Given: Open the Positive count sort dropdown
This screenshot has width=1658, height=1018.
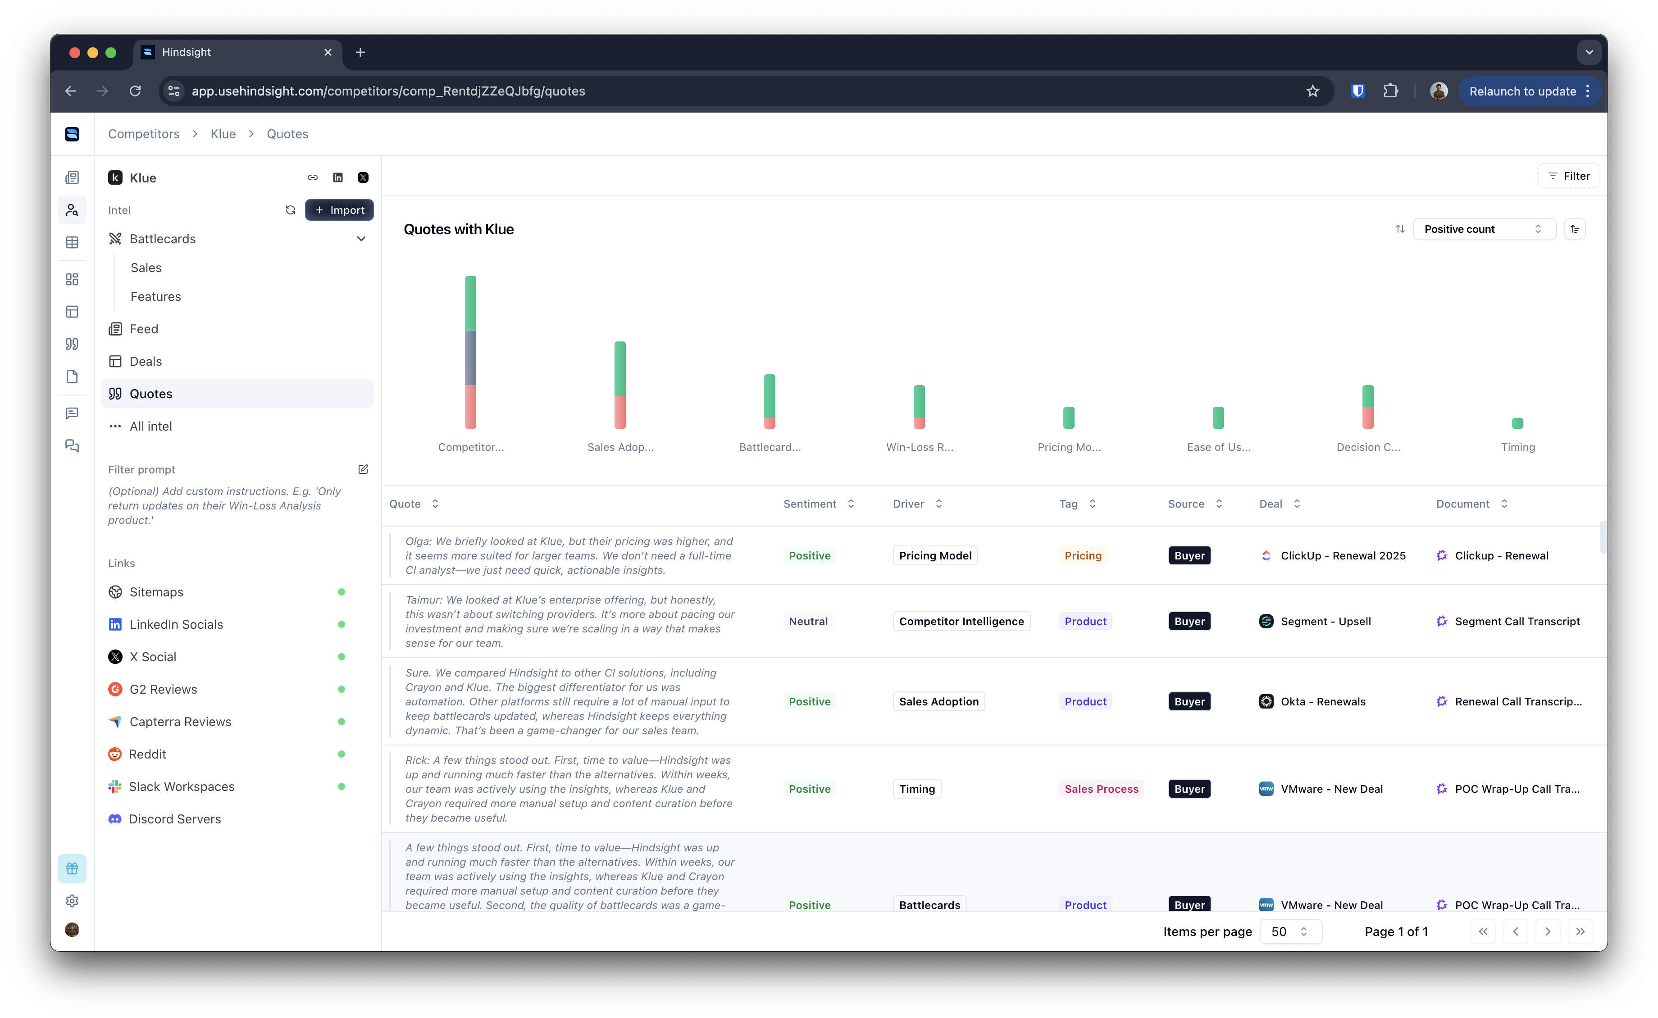Looking at the screenshot, I should tap(1484, 229).
